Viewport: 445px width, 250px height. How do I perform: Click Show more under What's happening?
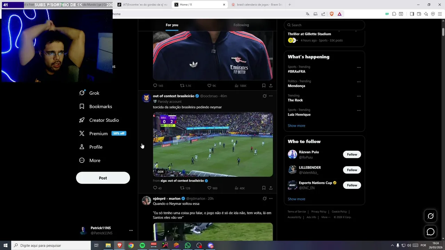click(296, 126)
